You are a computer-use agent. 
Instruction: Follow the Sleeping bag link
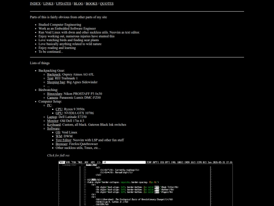point(56,82)
